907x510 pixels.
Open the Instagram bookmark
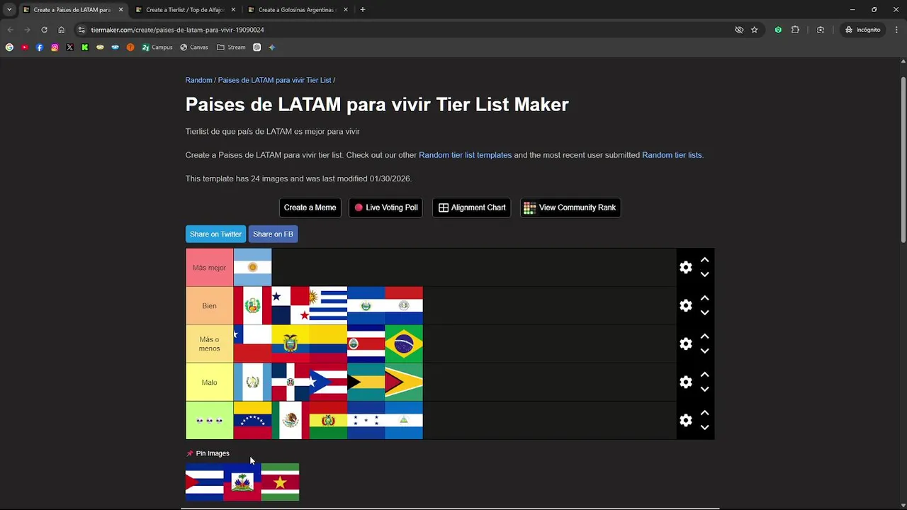click(55, 47)
